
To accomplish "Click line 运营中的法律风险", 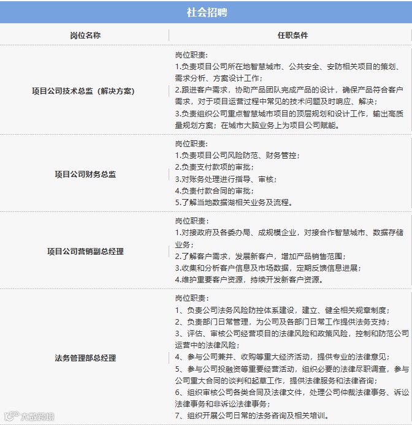I will click(x=207, y=345).
